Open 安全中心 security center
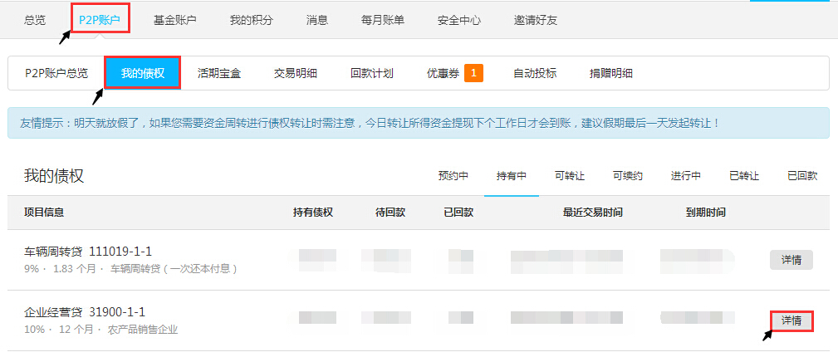The image size is (838, 357). point(458,20)
